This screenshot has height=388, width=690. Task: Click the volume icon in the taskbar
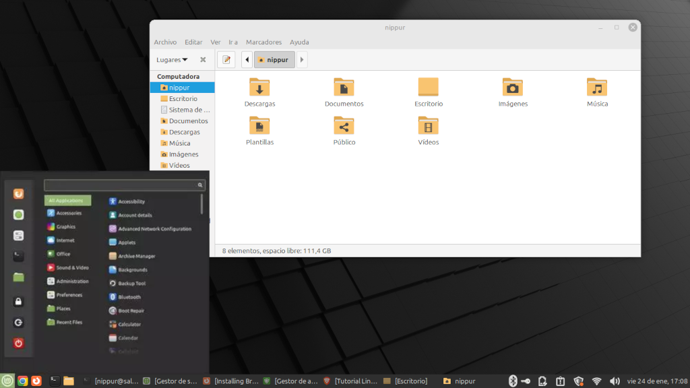[x=615, y=380]
